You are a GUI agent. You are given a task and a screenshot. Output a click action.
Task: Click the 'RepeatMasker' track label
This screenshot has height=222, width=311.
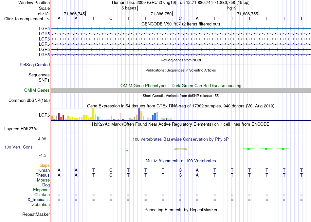36,214
